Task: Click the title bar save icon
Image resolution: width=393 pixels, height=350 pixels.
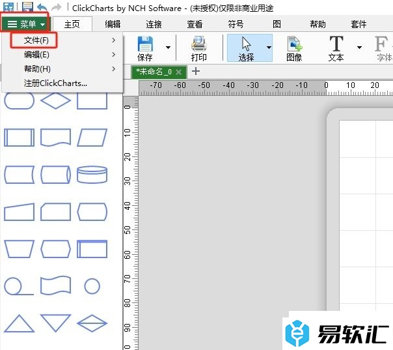Action: 27,7
